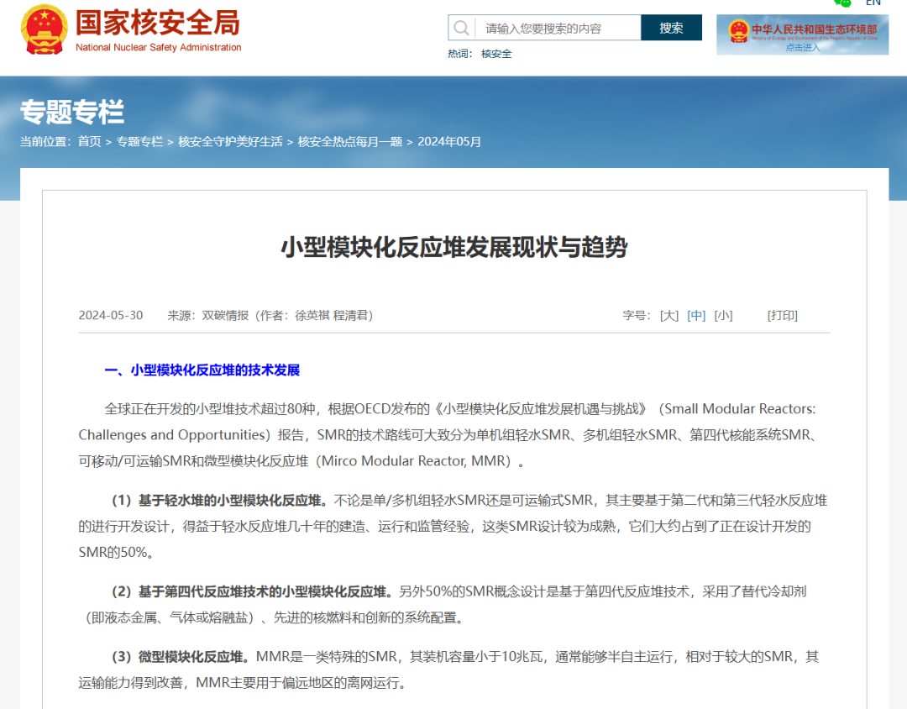Click the hot word 核安全 link

pos(496,54)
